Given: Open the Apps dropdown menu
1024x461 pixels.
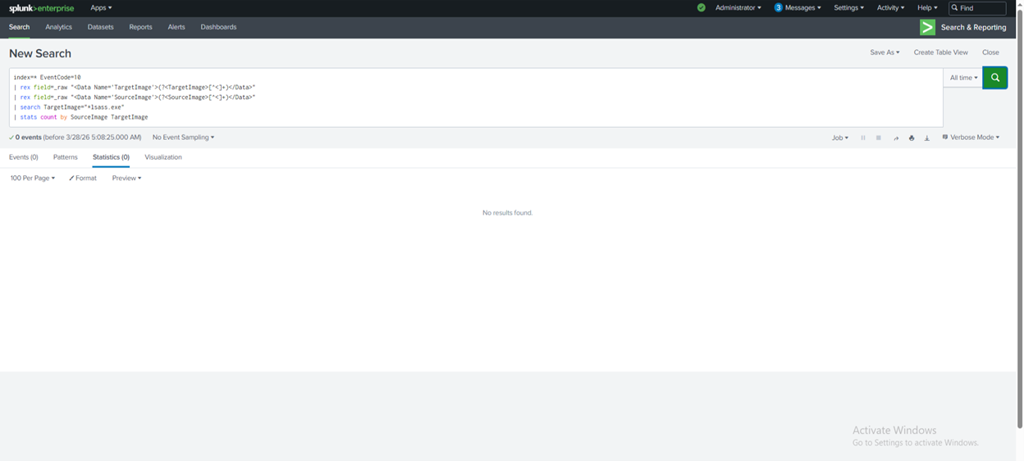Looking at the screenshot, I should (101, 7).
